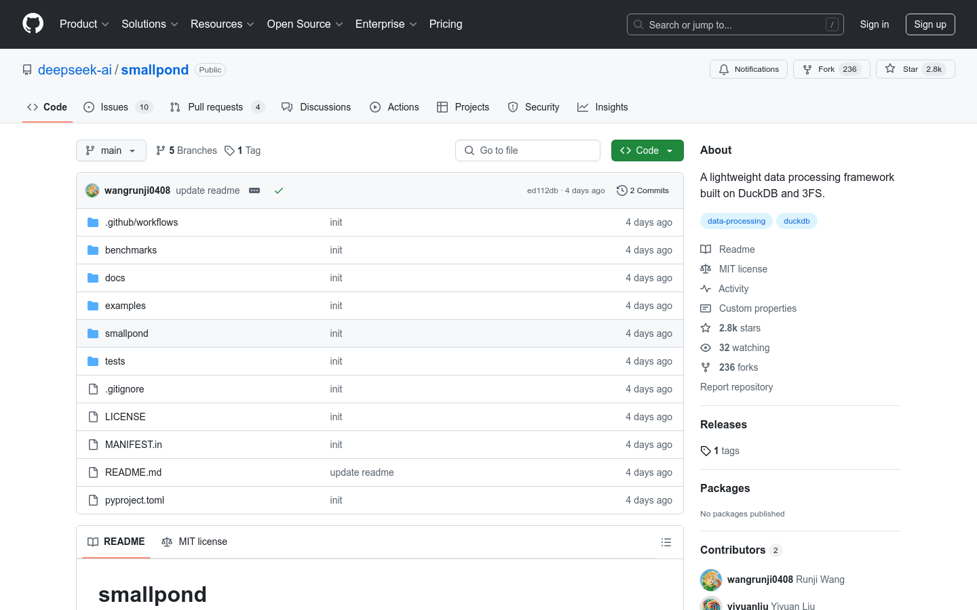Go to the Pricing page

446,24
